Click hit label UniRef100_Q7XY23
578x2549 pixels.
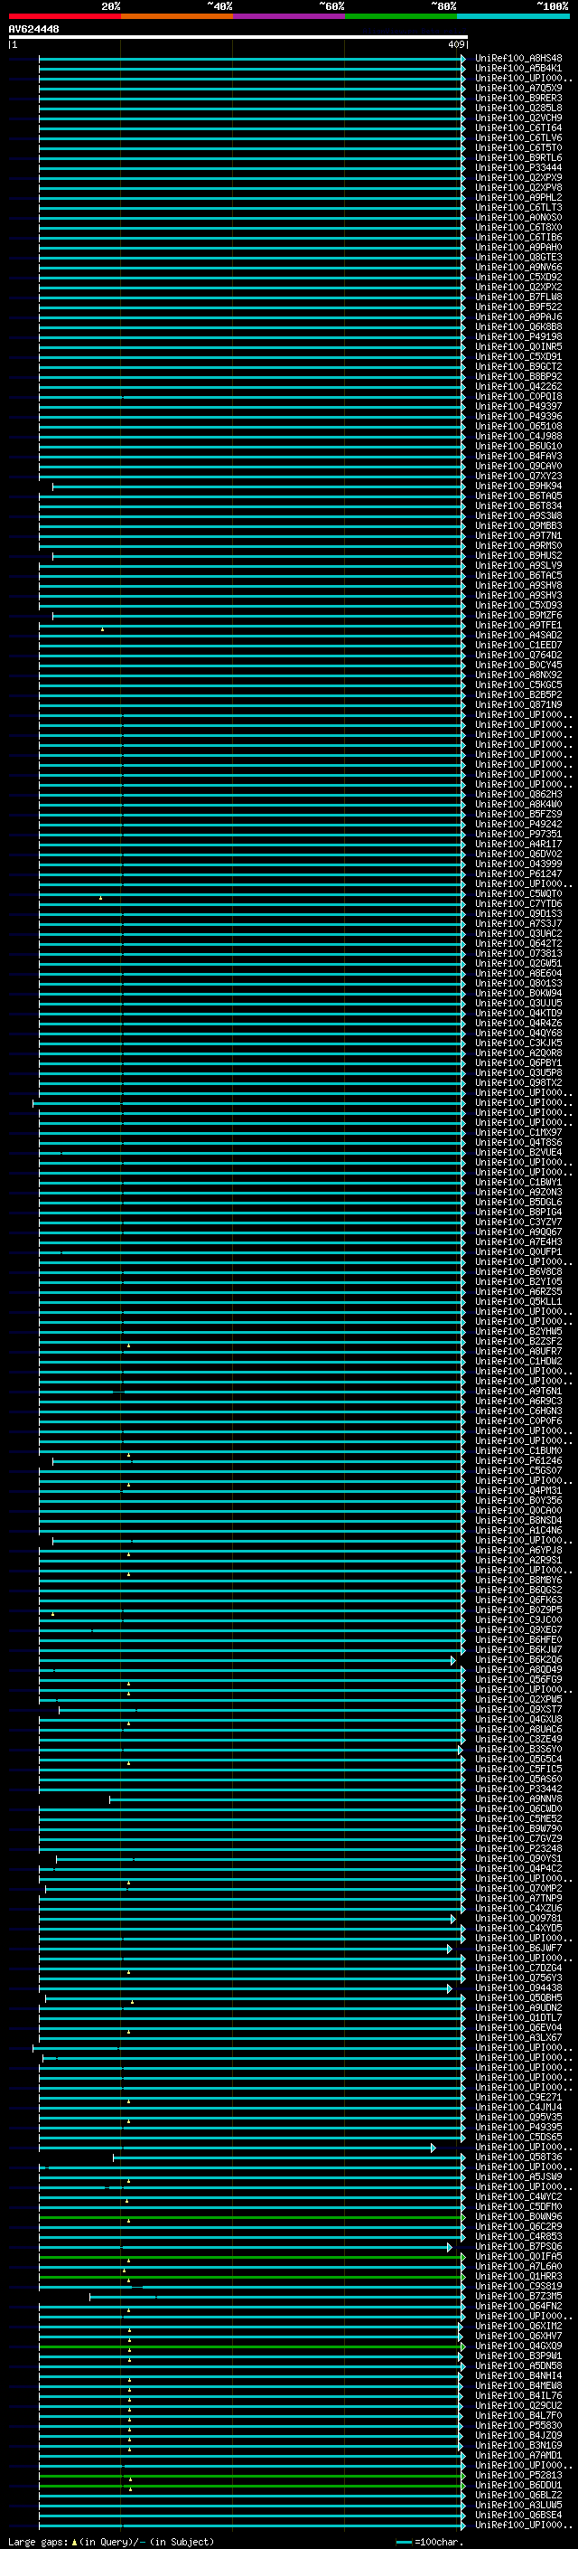518,476
